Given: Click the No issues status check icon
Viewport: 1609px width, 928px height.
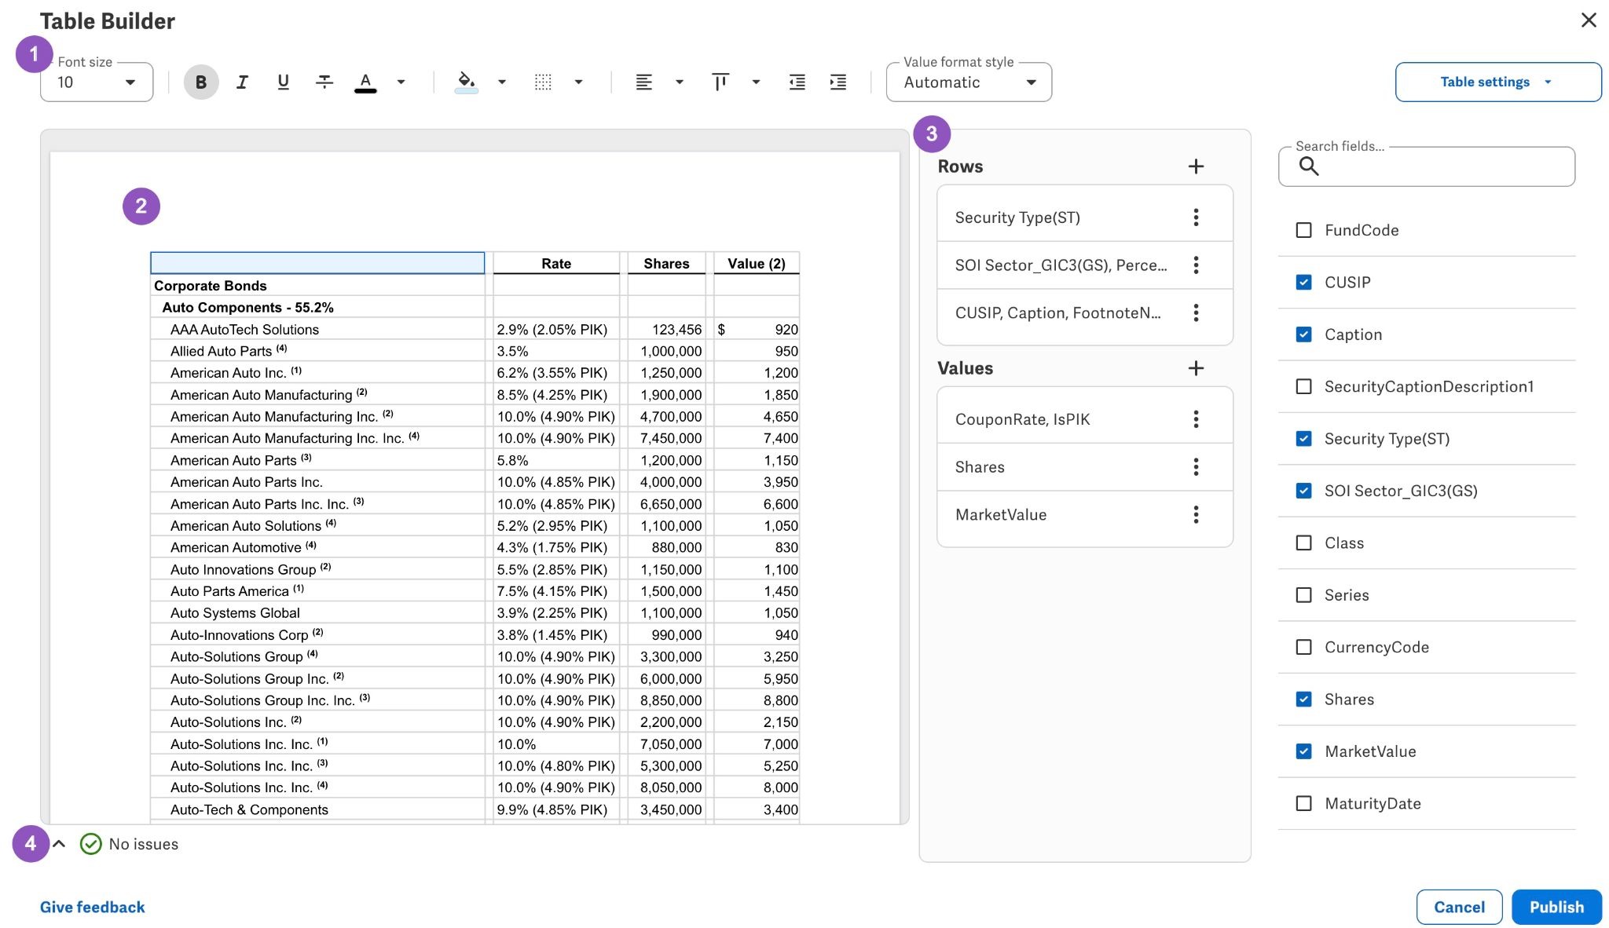Looking at the screenshot, I should (x=91, y=844).
